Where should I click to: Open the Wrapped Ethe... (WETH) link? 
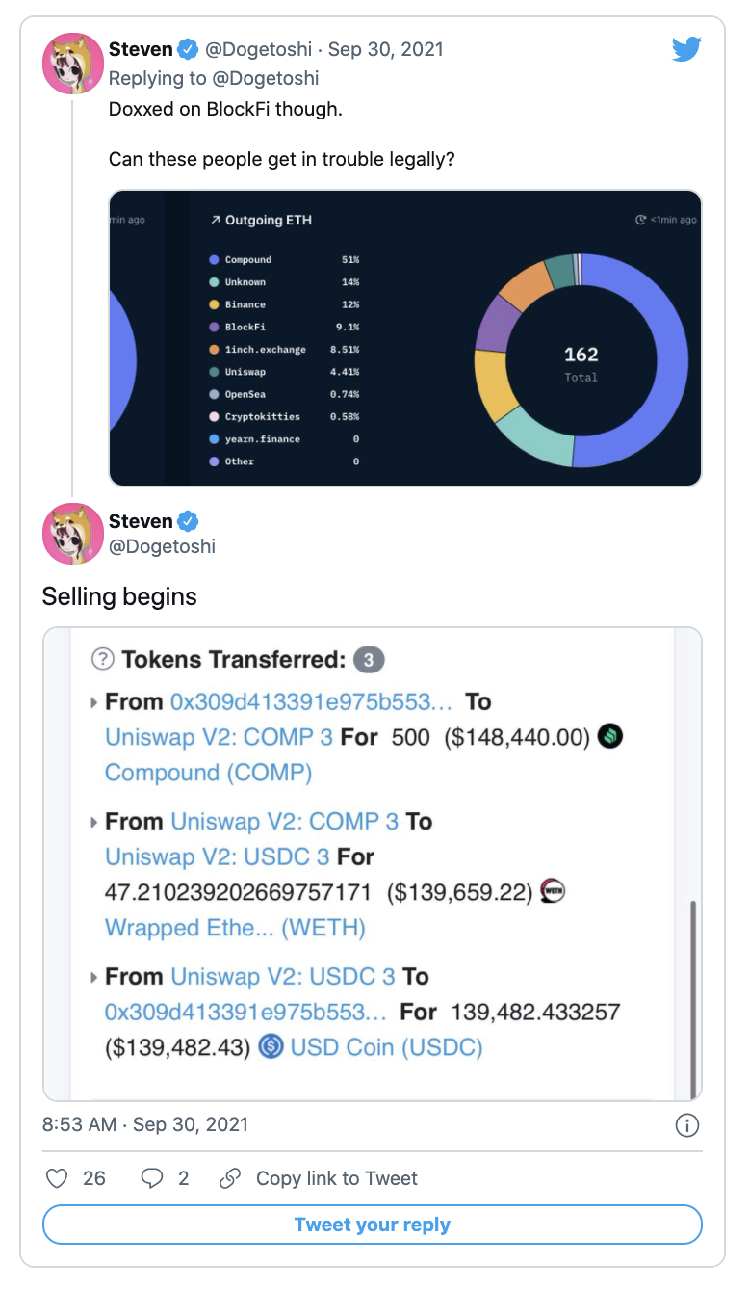(x=235, y=928)
